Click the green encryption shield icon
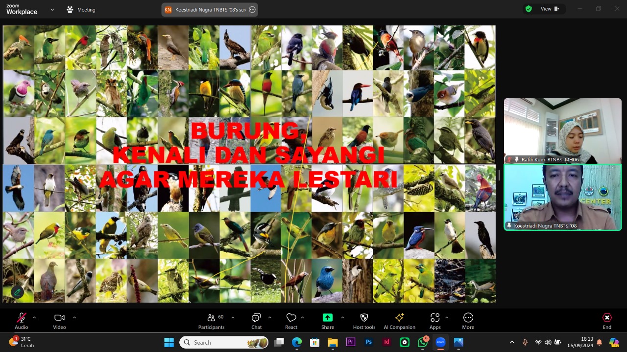This screenshot has height=352, width=627. [x=529, y=9]
